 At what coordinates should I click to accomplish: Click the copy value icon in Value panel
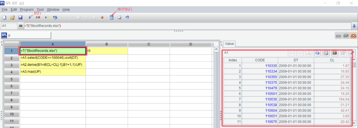(x=317, y=53)
